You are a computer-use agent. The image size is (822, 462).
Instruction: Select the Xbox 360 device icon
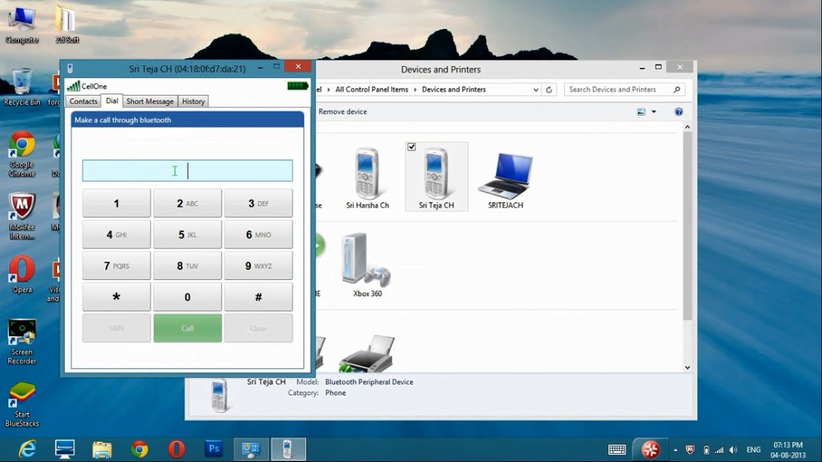[367, 265]
